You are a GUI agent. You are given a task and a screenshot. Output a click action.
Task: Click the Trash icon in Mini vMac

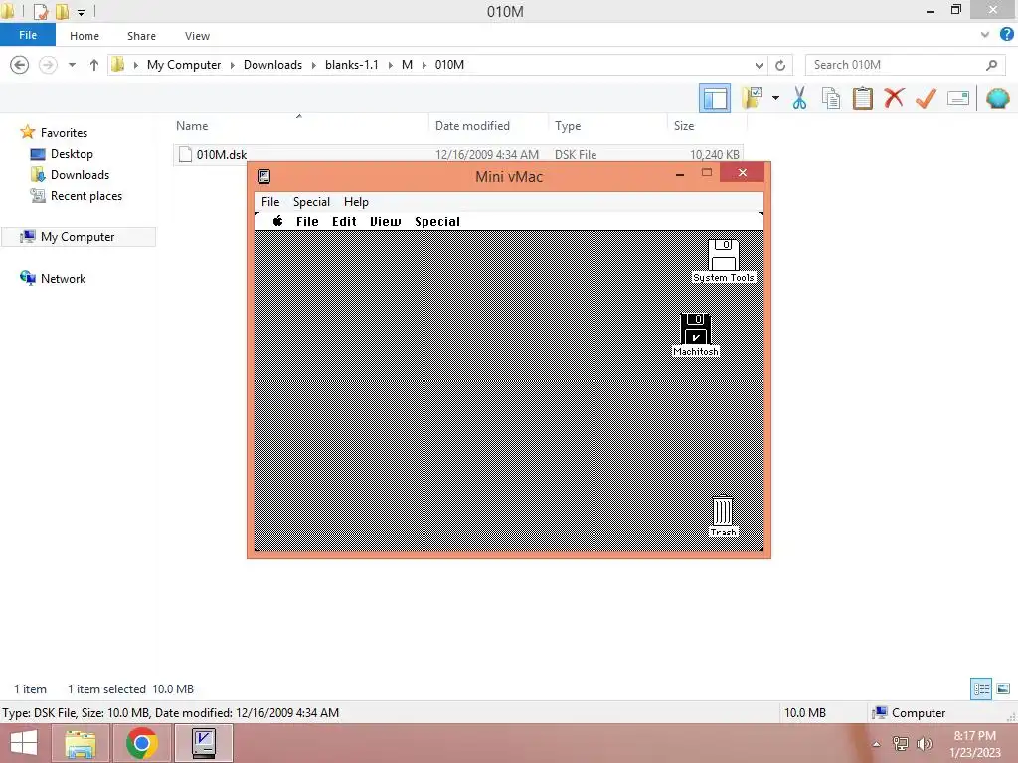tap(723, 510)
